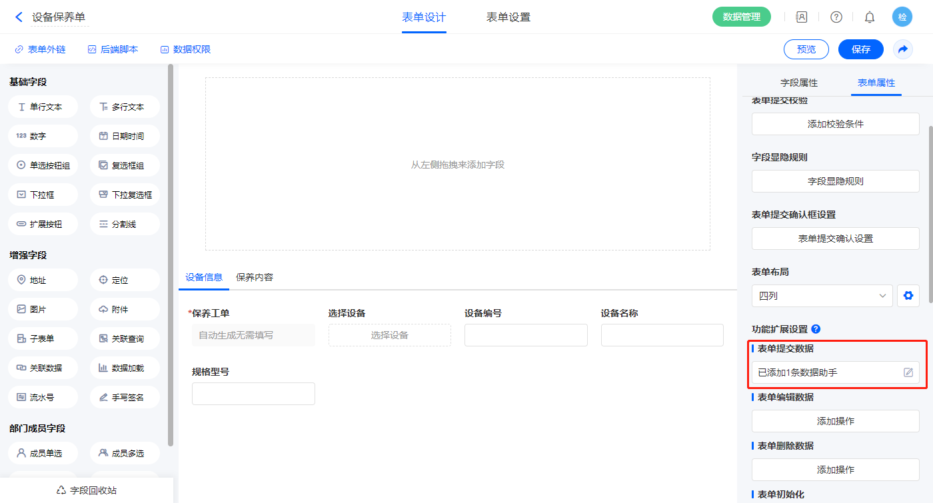Open the help question mark icon in header
Screen dimensions: 933x503
click(x=836, y=17)
